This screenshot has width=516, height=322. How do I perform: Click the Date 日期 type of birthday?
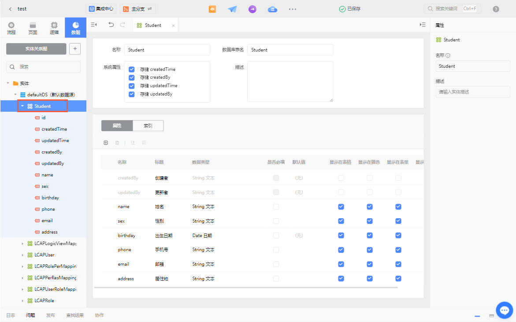pos(202,236)
